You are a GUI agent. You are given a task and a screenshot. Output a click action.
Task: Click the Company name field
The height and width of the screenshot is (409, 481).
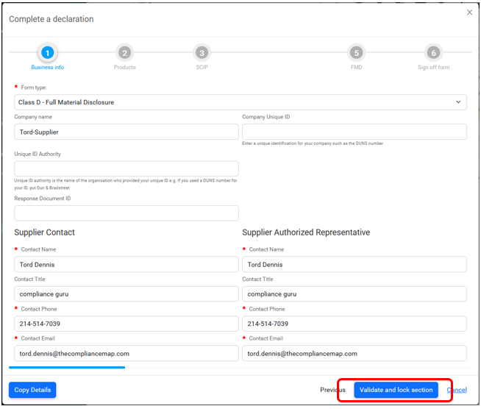pyautogui.click(x=127, y=132)
